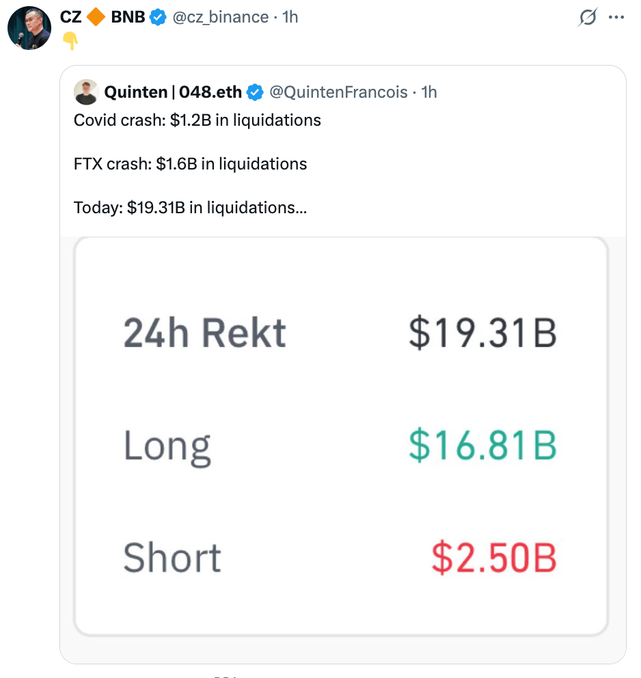Open the @QuintenFrancois handle link

click(338, 92)
